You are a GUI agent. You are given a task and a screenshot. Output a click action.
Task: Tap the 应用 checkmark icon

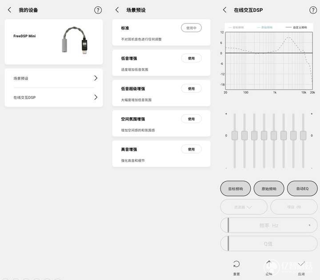[301, 264]
